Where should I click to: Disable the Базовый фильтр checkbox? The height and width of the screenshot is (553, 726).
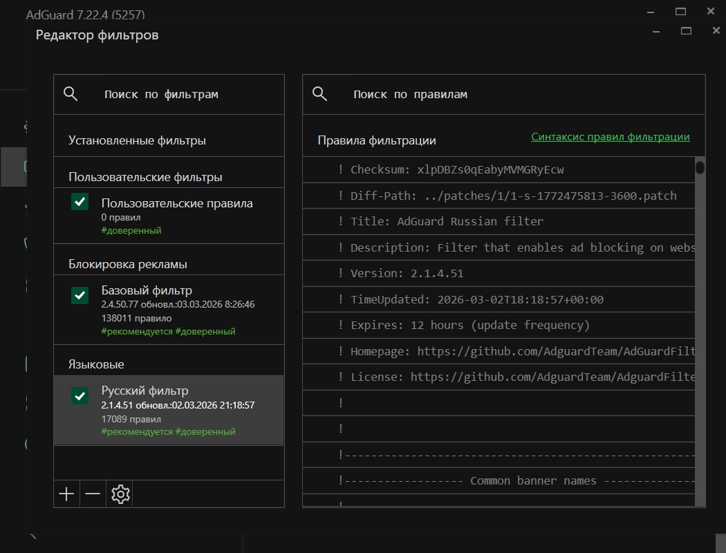tap(80, 295)
